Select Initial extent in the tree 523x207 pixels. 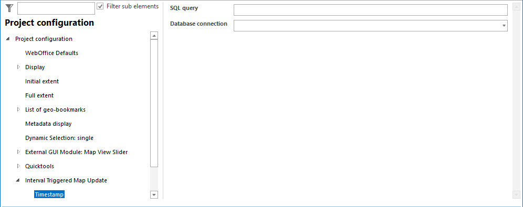coord(42,81)
